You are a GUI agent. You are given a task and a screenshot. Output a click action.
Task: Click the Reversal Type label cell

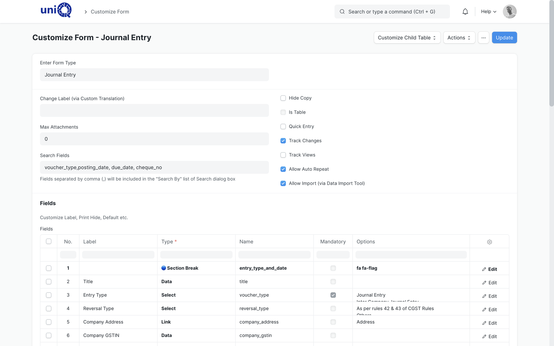pyautogui.click(x=118, y=309)
